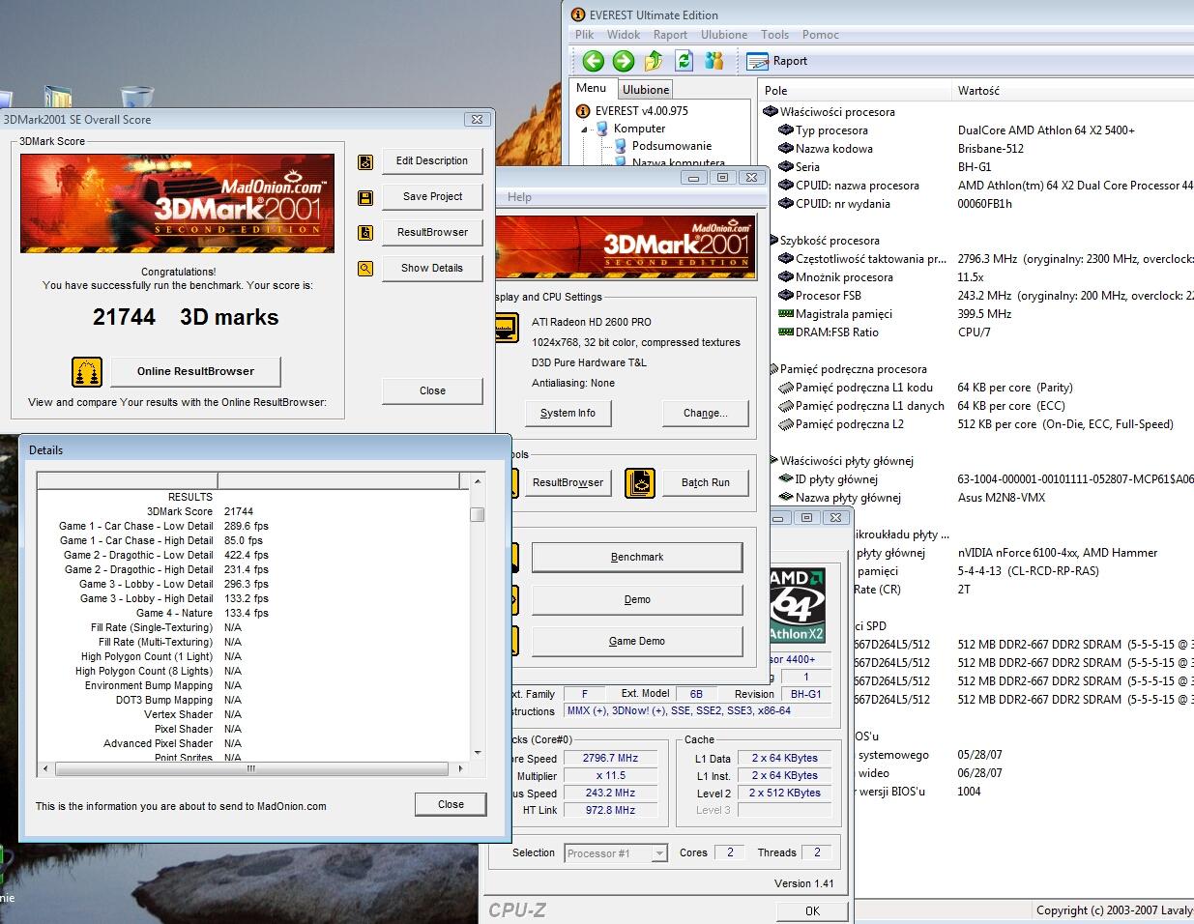Click the EVEREST up-one-level folder icon
This screenshot has width=1194, height=924.
coord(654,61)
